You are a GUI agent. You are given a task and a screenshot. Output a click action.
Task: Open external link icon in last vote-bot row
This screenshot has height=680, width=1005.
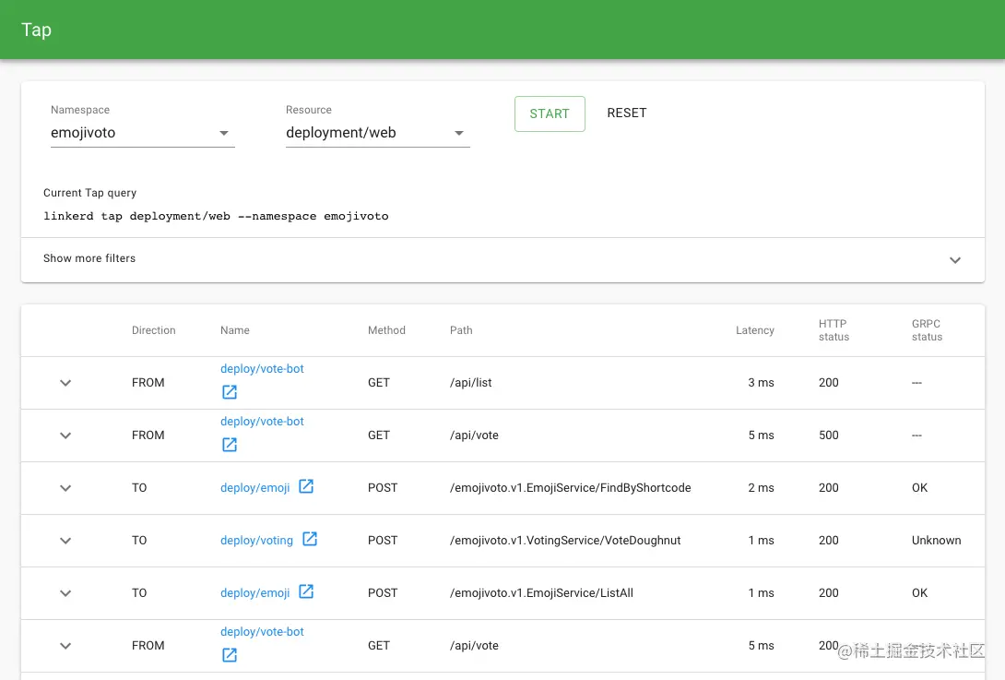pyautogui.click(x=230, y=655)
